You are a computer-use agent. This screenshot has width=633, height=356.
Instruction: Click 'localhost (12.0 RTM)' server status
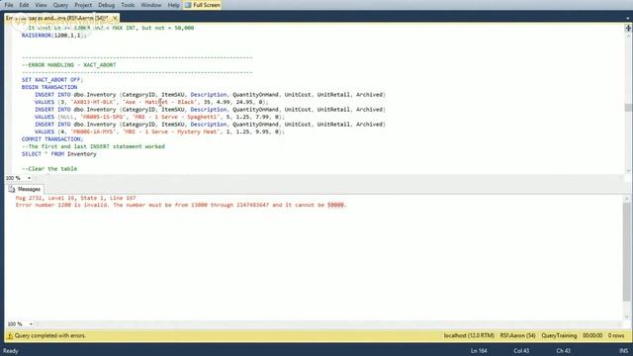[469, 336]
